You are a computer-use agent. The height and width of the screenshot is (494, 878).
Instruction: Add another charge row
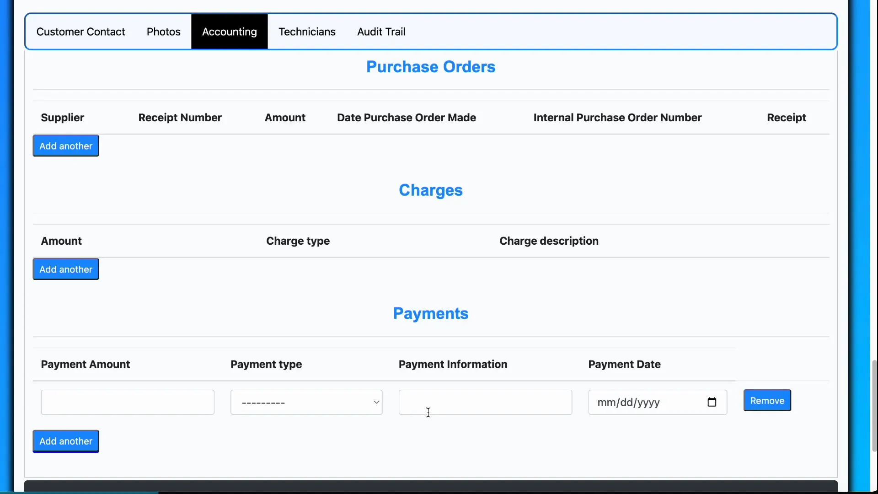pyautogui.click(x=65, y=269)
